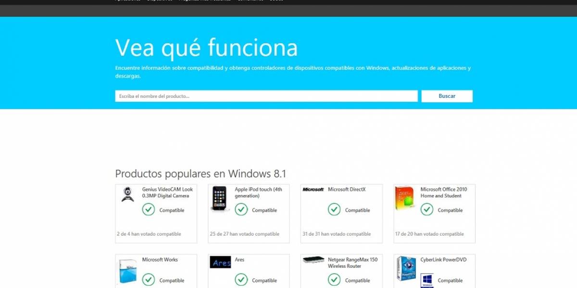Open the Microsoft Works title link
The image size is (577, 288).
[x=160, y=260]
